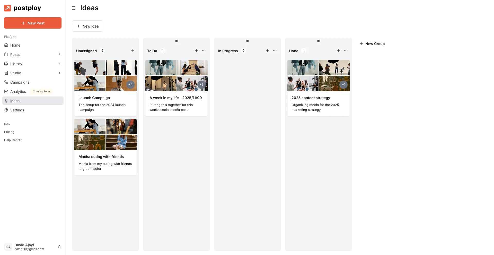The height and width of the screenshot is (255, 494).
Task: Open Studio section label
Action: point(16,73)
